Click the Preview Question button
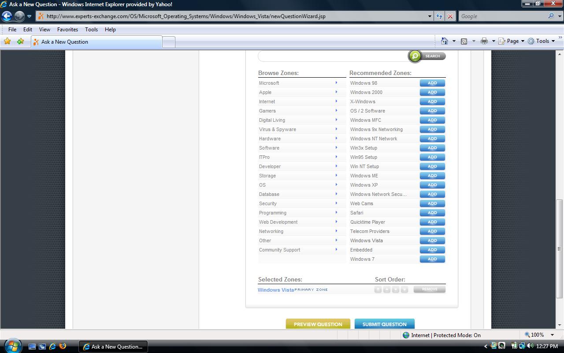 (x=318, y=324)
